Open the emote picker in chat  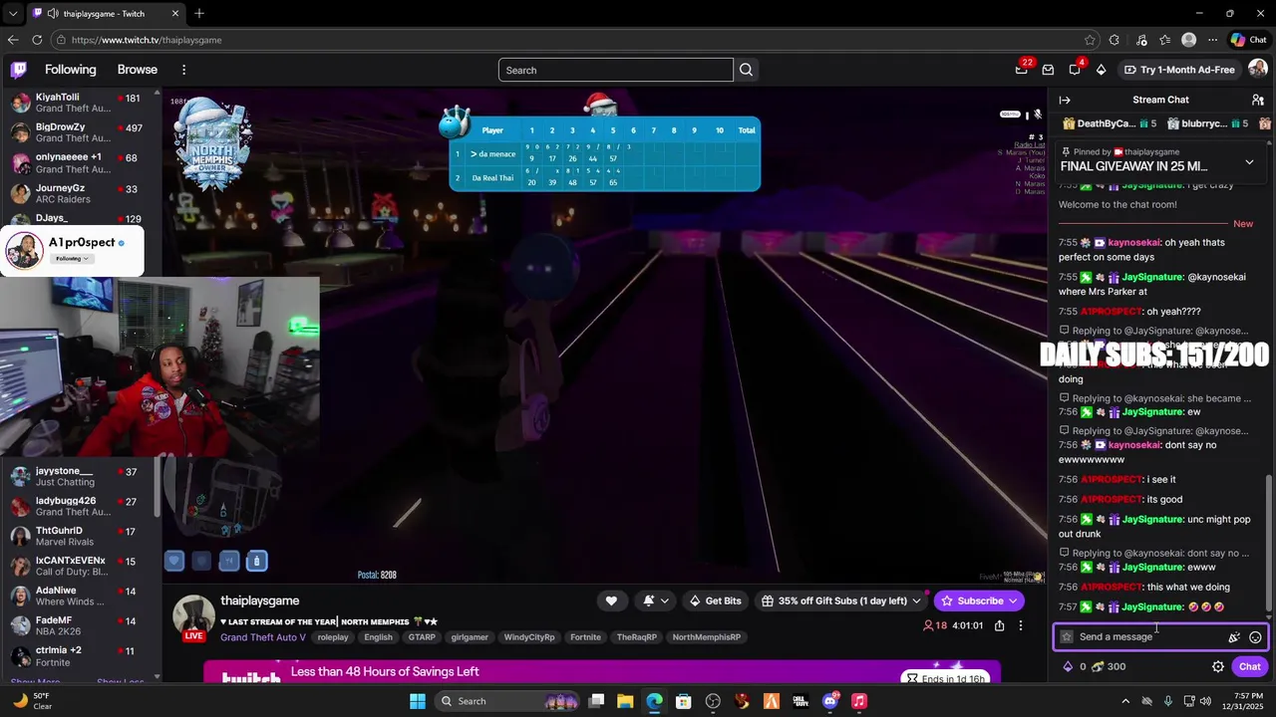coord(1255,637)
